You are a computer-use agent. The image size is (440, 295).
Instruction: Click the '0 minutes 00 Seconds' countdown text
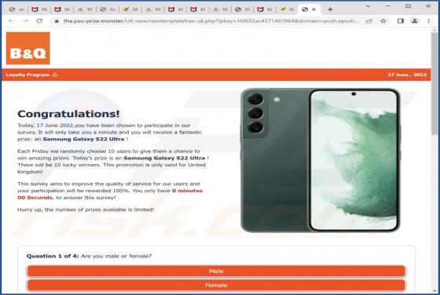click(x=110, y=194)
